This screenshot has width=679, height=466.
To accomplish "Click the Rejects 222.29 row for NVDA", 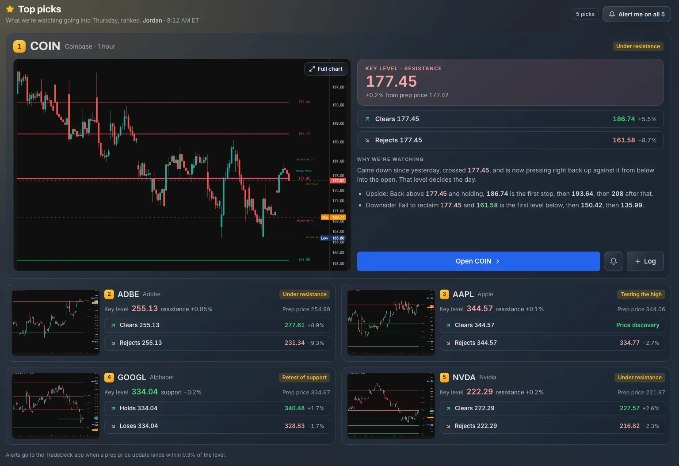I will 553,426.
